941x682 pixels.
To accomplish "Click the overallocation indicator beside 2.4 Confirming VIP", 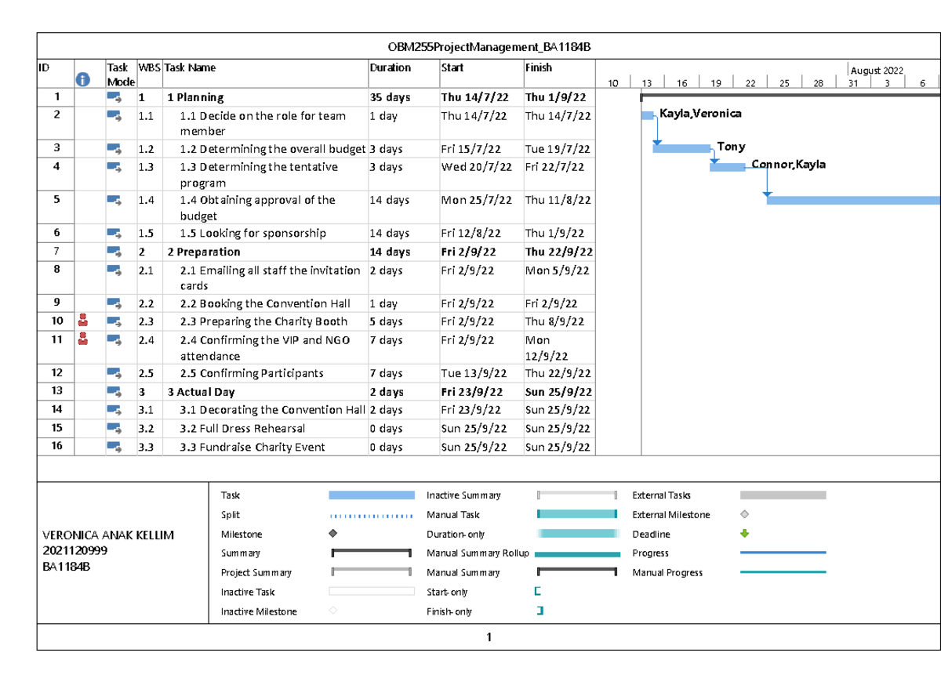I will click(x=83, y=339).
